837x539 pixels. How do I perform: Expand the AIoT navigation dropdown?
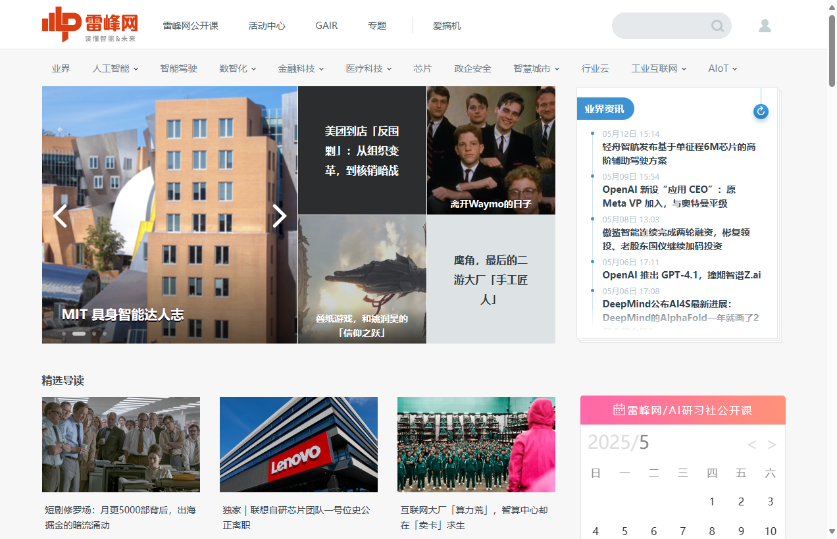tap(723, 68)
